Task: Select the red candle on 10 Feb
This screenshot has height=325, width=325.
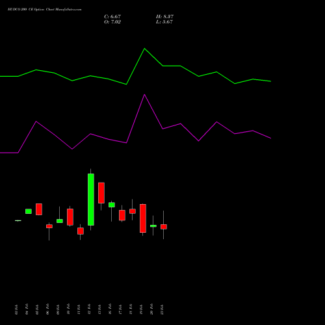Action: click(x=70, y=217)
